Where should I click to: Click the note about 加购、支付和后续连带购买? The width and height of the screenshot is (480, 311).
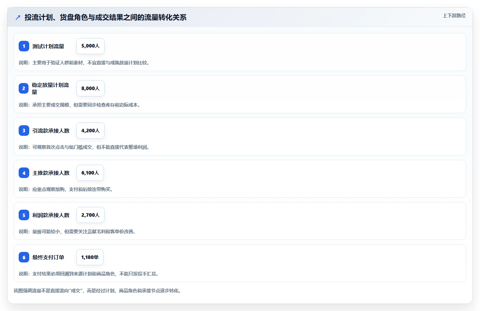click(66, 189)
